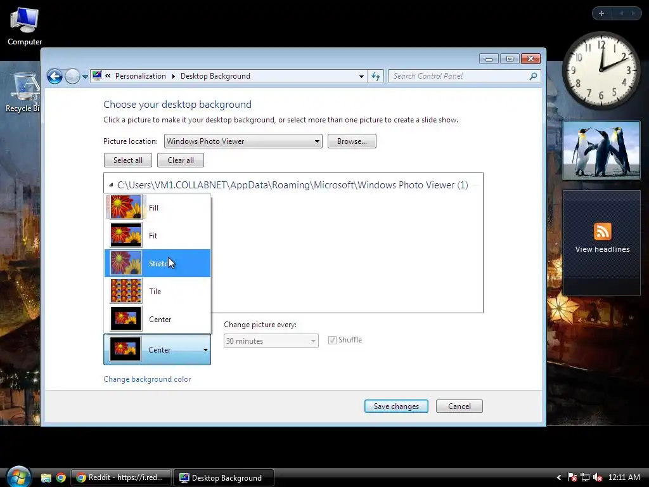Click the 12:11 AM taskbar clock

coord(624,477)
